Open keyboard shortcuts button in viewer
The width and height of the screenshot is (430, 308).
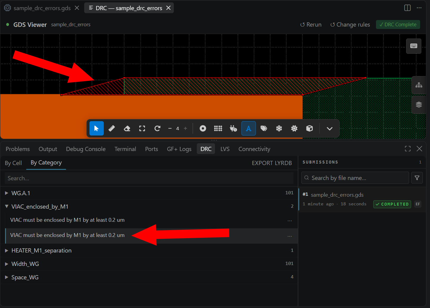pyautogui.click(x=414, y=46)
